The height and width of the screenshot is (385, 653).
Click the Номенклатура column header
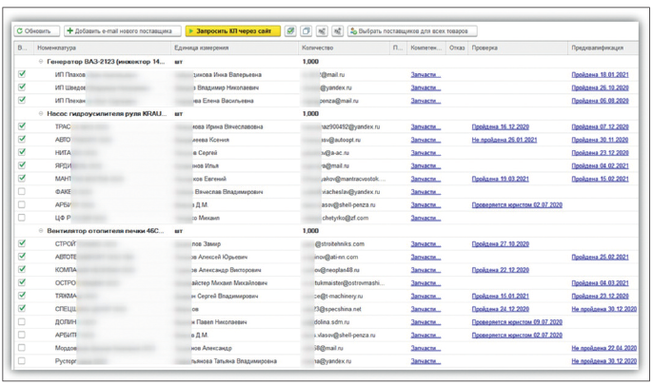pos(102,48)
